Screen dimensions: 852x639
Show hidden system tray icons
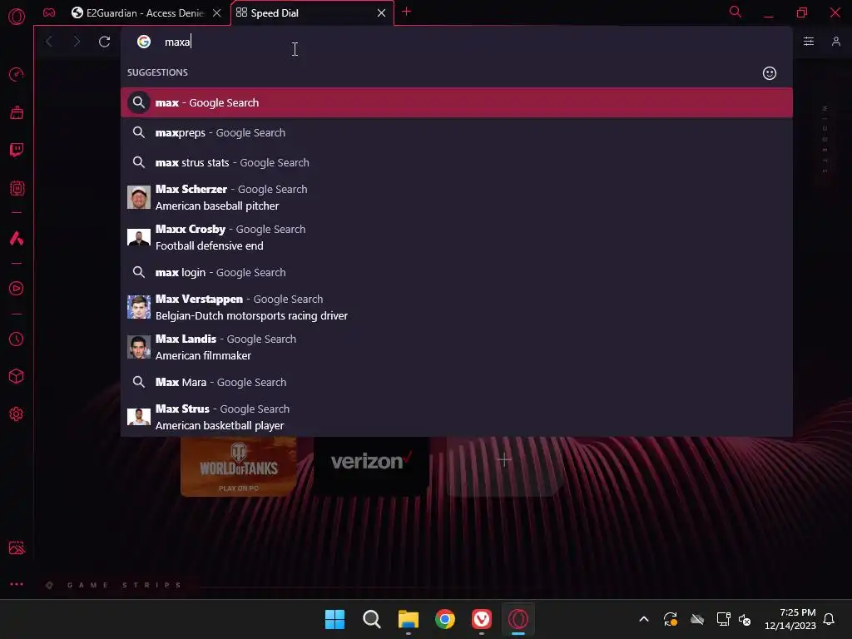(x=643, y=619)
